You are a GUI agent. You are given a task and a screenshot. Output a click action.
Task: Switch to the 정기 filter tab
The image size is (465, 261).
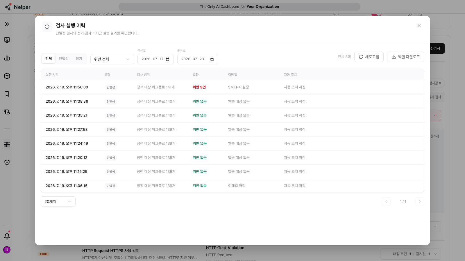coord(79,59)
